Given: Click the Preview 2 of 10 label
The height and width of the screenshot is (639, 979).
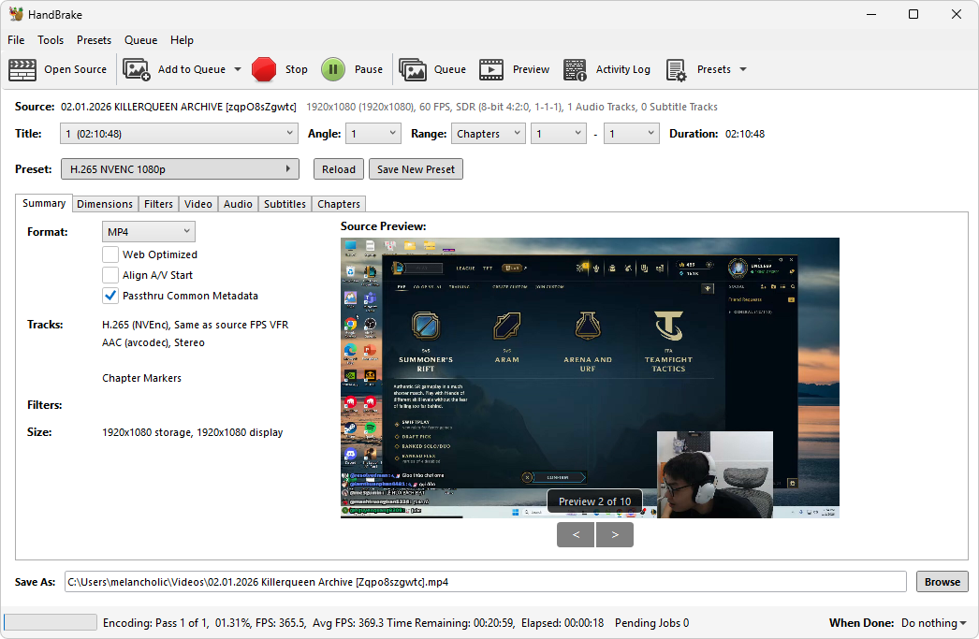Looking at the screenshot, I should pyautogui.click(x=594, y=501).
